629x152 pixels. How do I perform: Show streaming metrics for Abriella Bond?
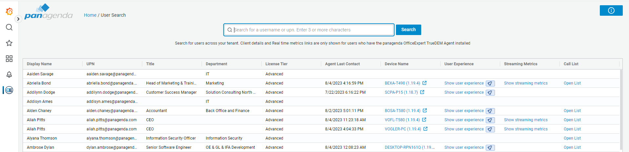coord(525,83)
